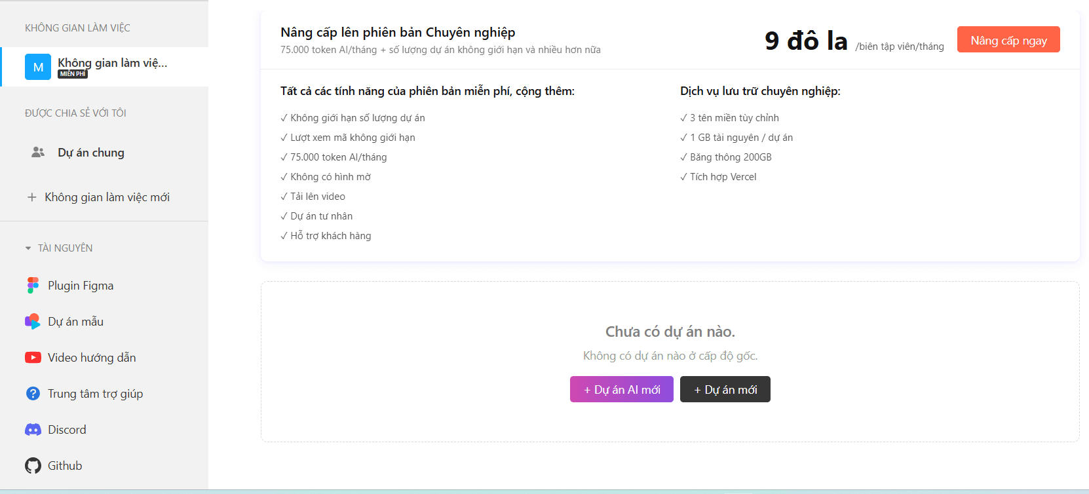The height and width of the screenshot is (494, 1089).
Task: Click the ĐƯỢC CHIA SẺ VỚI TÔI header
Action: pyautogui.click(x=75, y=113)
